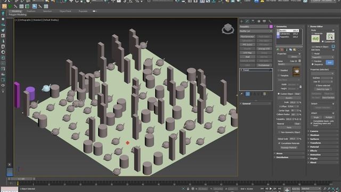
Task: Expand the Areas rollout
Action: tap(289, 154)
